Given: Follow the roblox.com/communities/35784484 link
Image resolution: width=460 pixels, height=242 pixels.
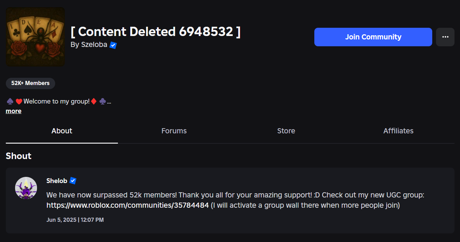Looking at the screenshot, I should pyautogui.click(x=128, y=205).
